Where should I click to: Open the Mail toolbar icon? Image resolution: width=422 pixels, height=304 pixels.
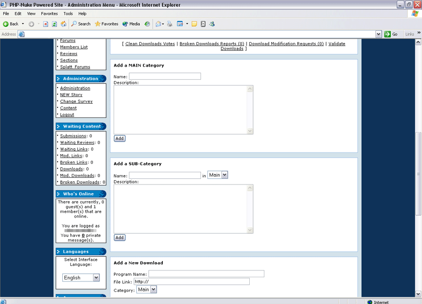158,24
